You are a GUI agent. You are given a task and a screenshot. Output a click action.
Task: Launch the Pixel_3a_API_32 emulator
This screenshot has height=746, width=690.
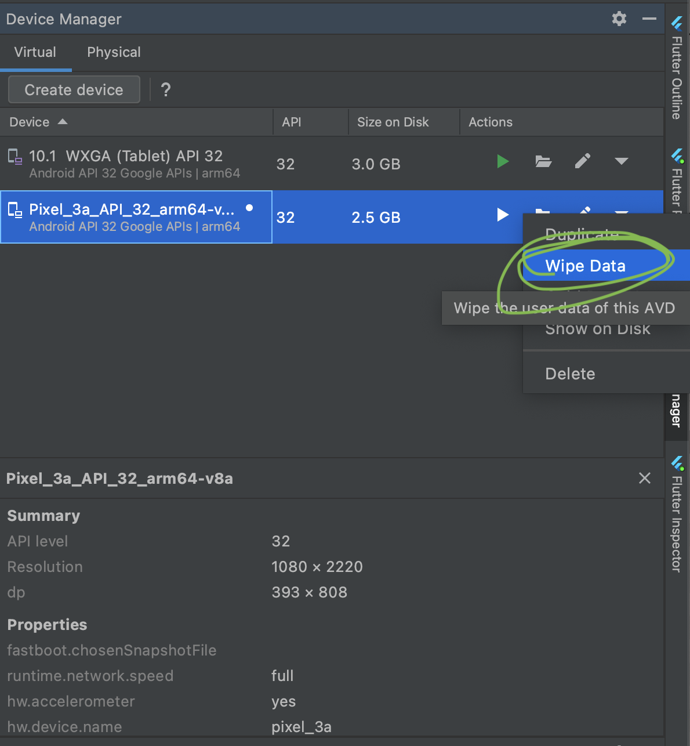click(503, 215)
